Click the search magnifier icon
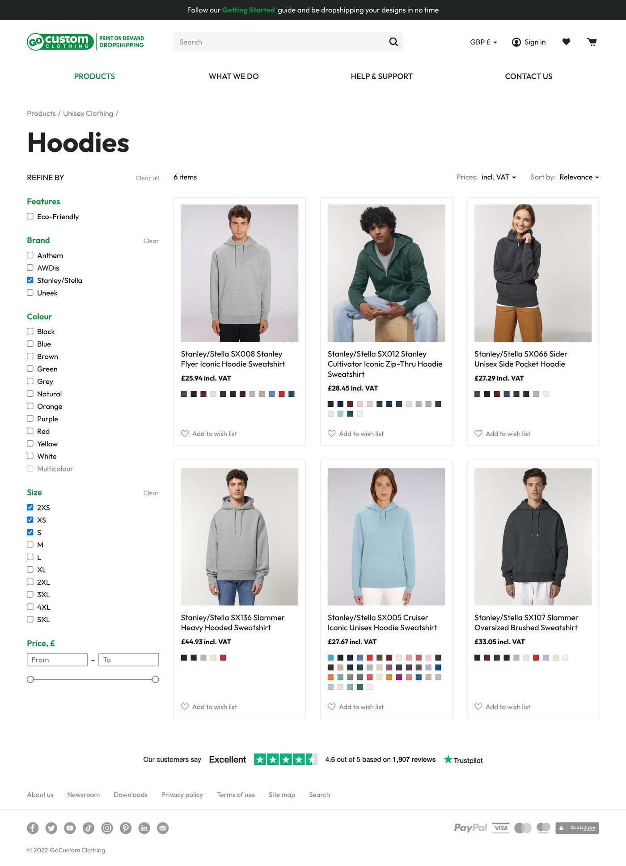Screen dimensions: 626x866 coord(393,42)
